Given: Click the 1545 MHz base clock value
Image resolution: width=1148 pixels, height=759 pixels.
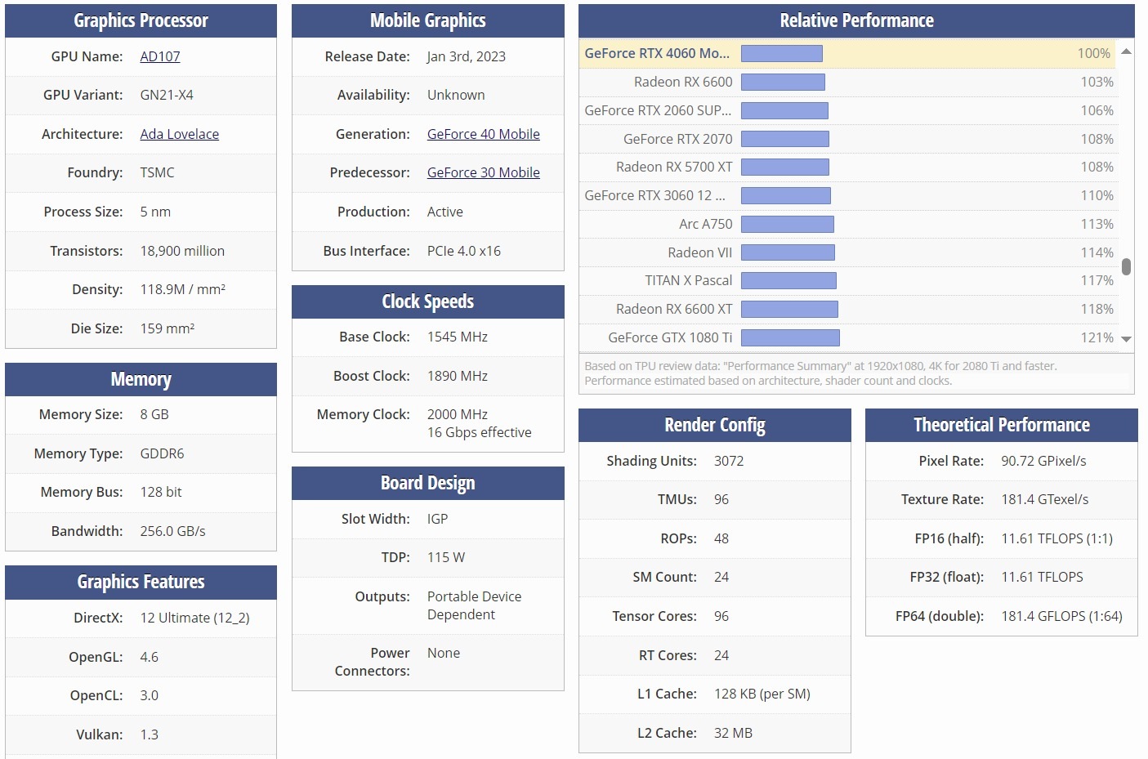Looking at the screenshot, I should click(x=458, y=337).
